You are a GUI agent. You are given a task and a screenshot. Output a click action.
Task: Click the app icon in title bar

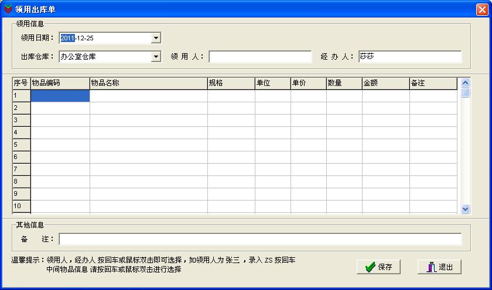click(8, 9)
